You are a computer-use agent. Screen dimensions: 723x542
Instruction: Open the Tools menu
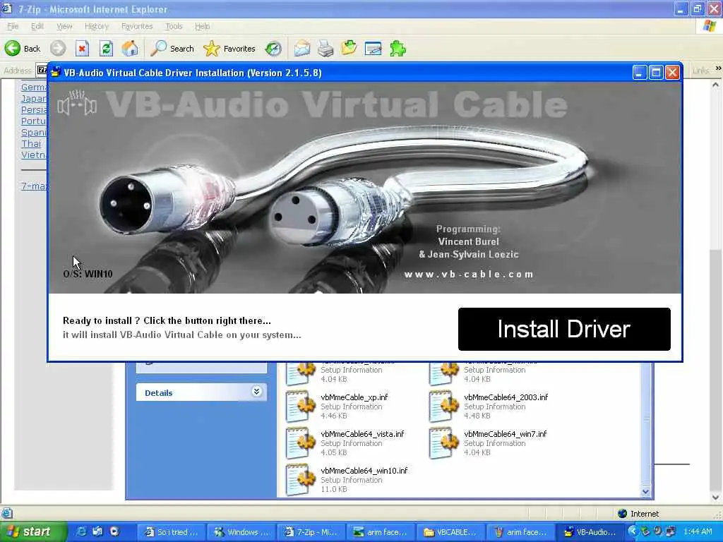coord(174,26)
